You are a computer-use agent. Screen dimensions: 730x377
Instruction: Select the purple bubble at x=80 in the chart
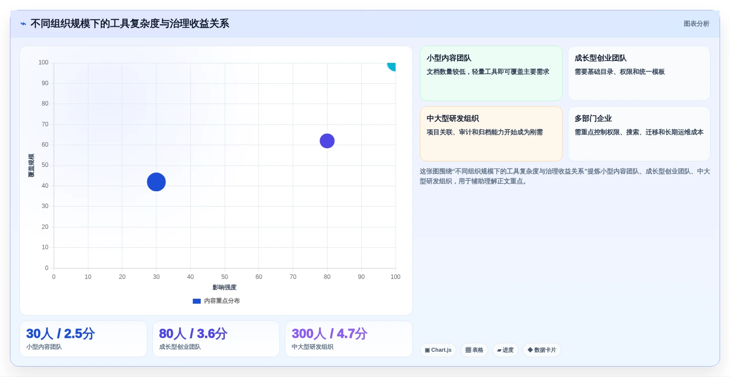[x=327, y=141]
